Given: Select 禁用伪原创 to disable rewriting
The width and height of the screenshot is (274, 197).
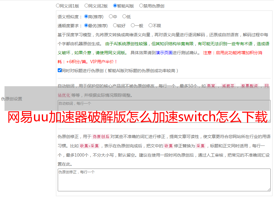Looking at the screenshot, I should (x=141, y=6).
